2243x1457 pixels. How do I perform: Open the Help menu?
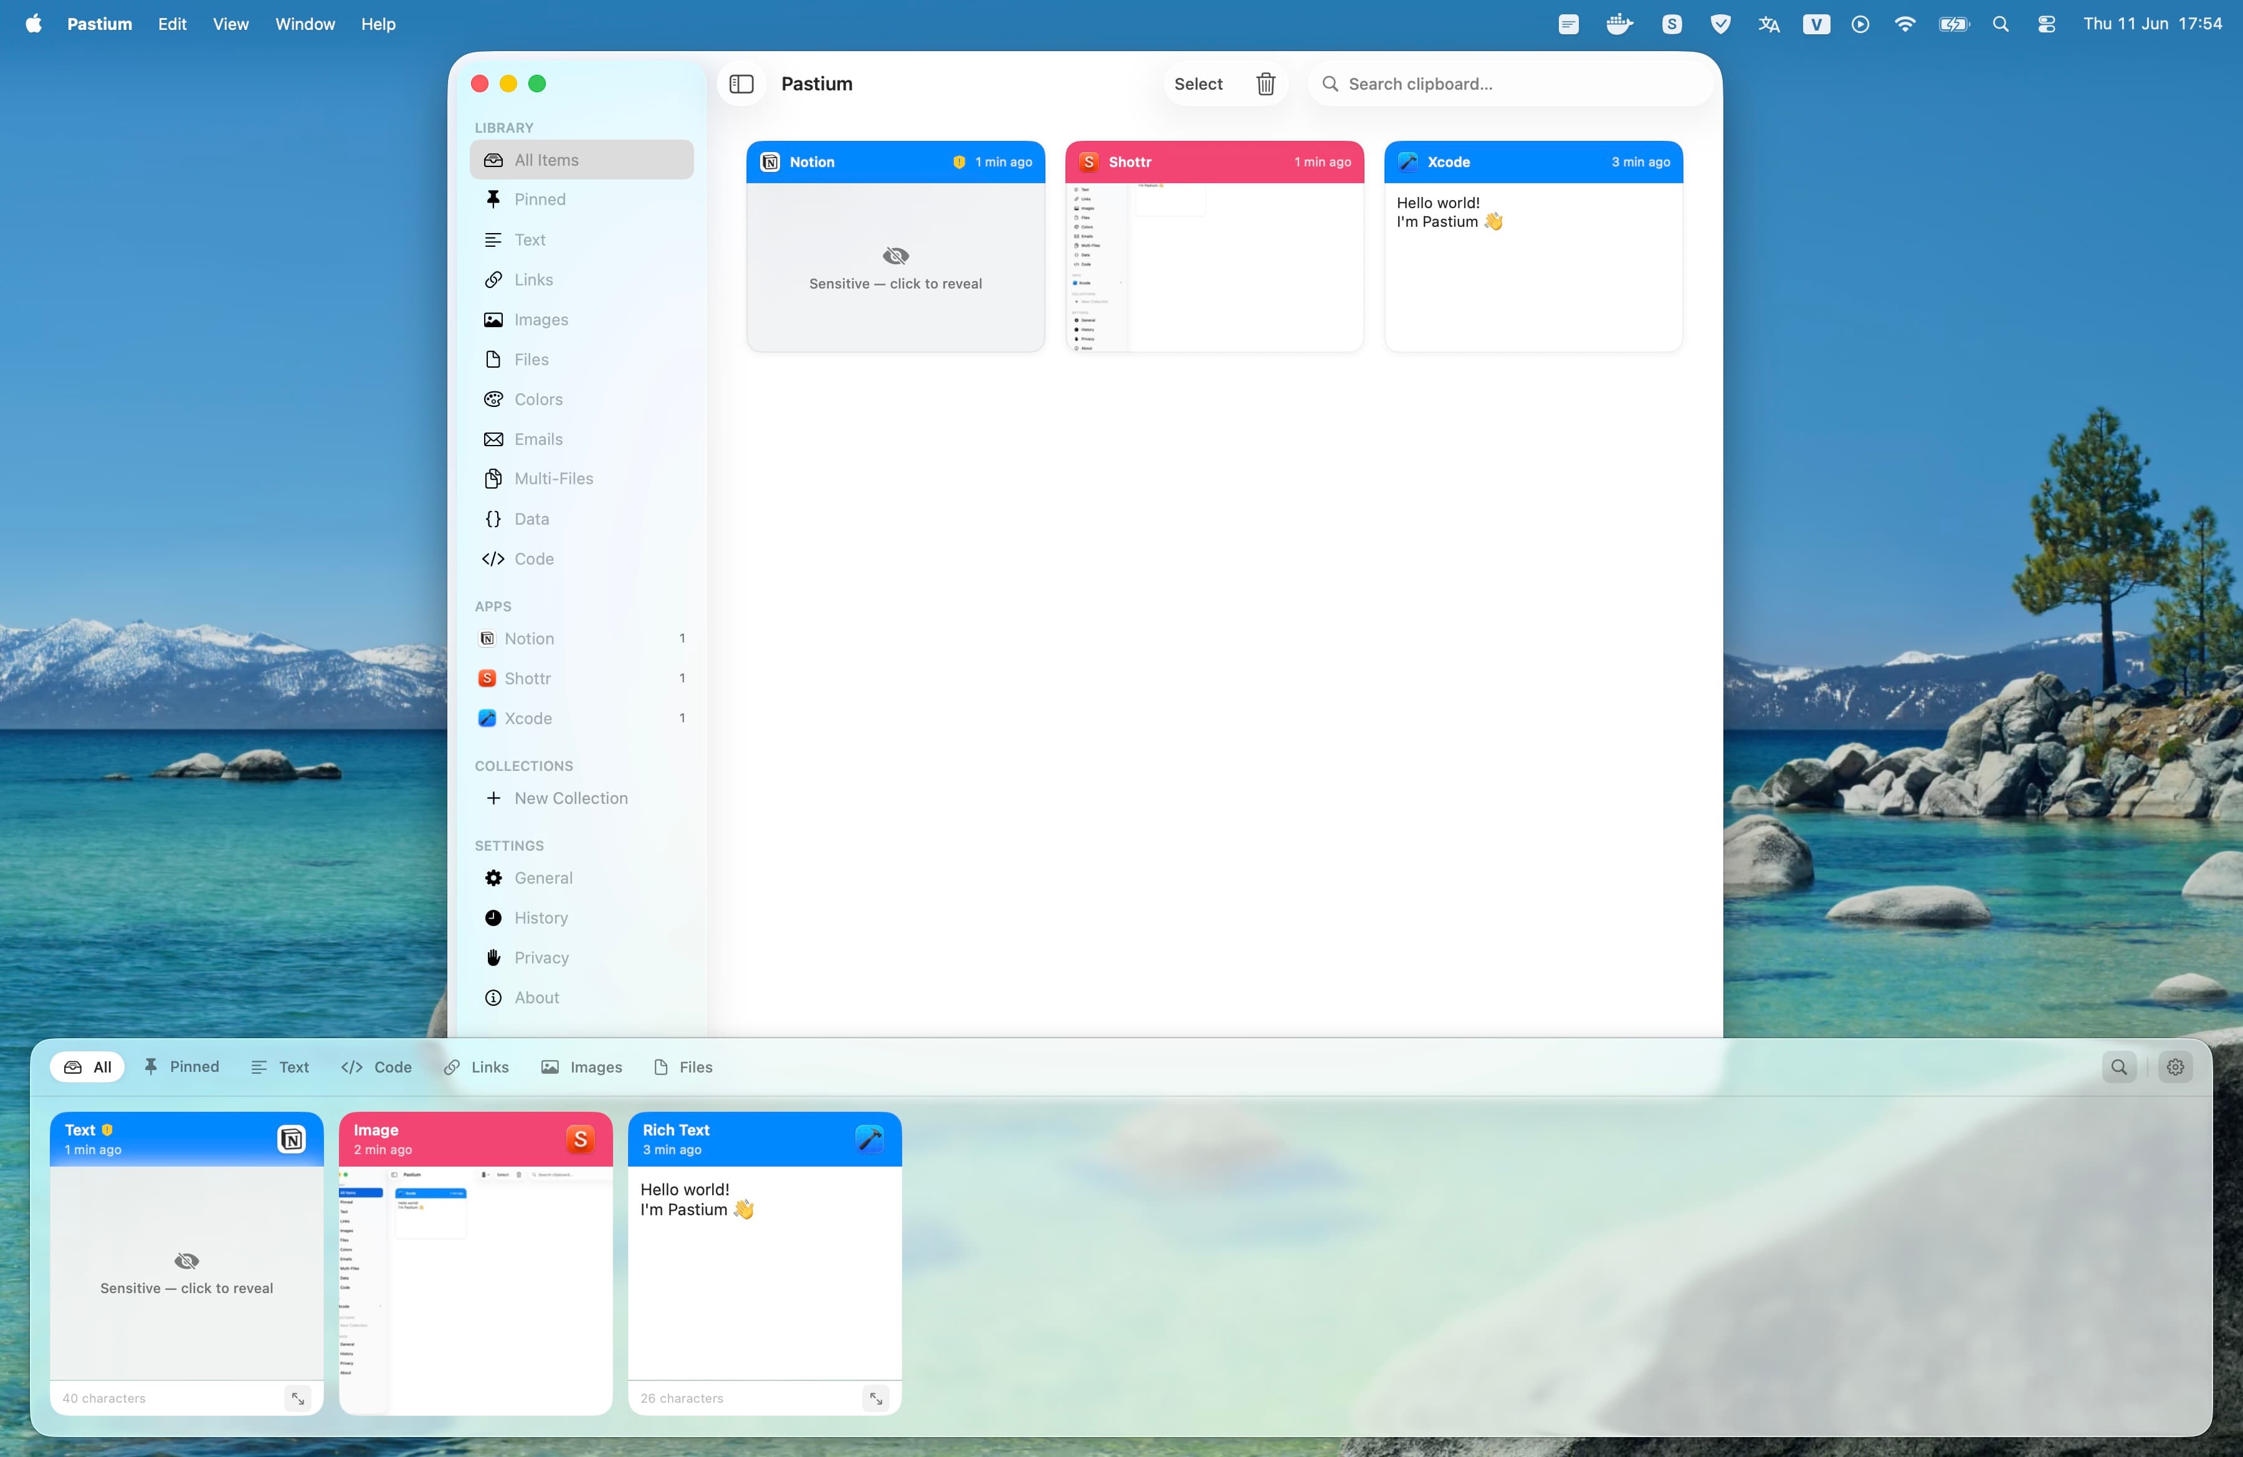(378, 24)
